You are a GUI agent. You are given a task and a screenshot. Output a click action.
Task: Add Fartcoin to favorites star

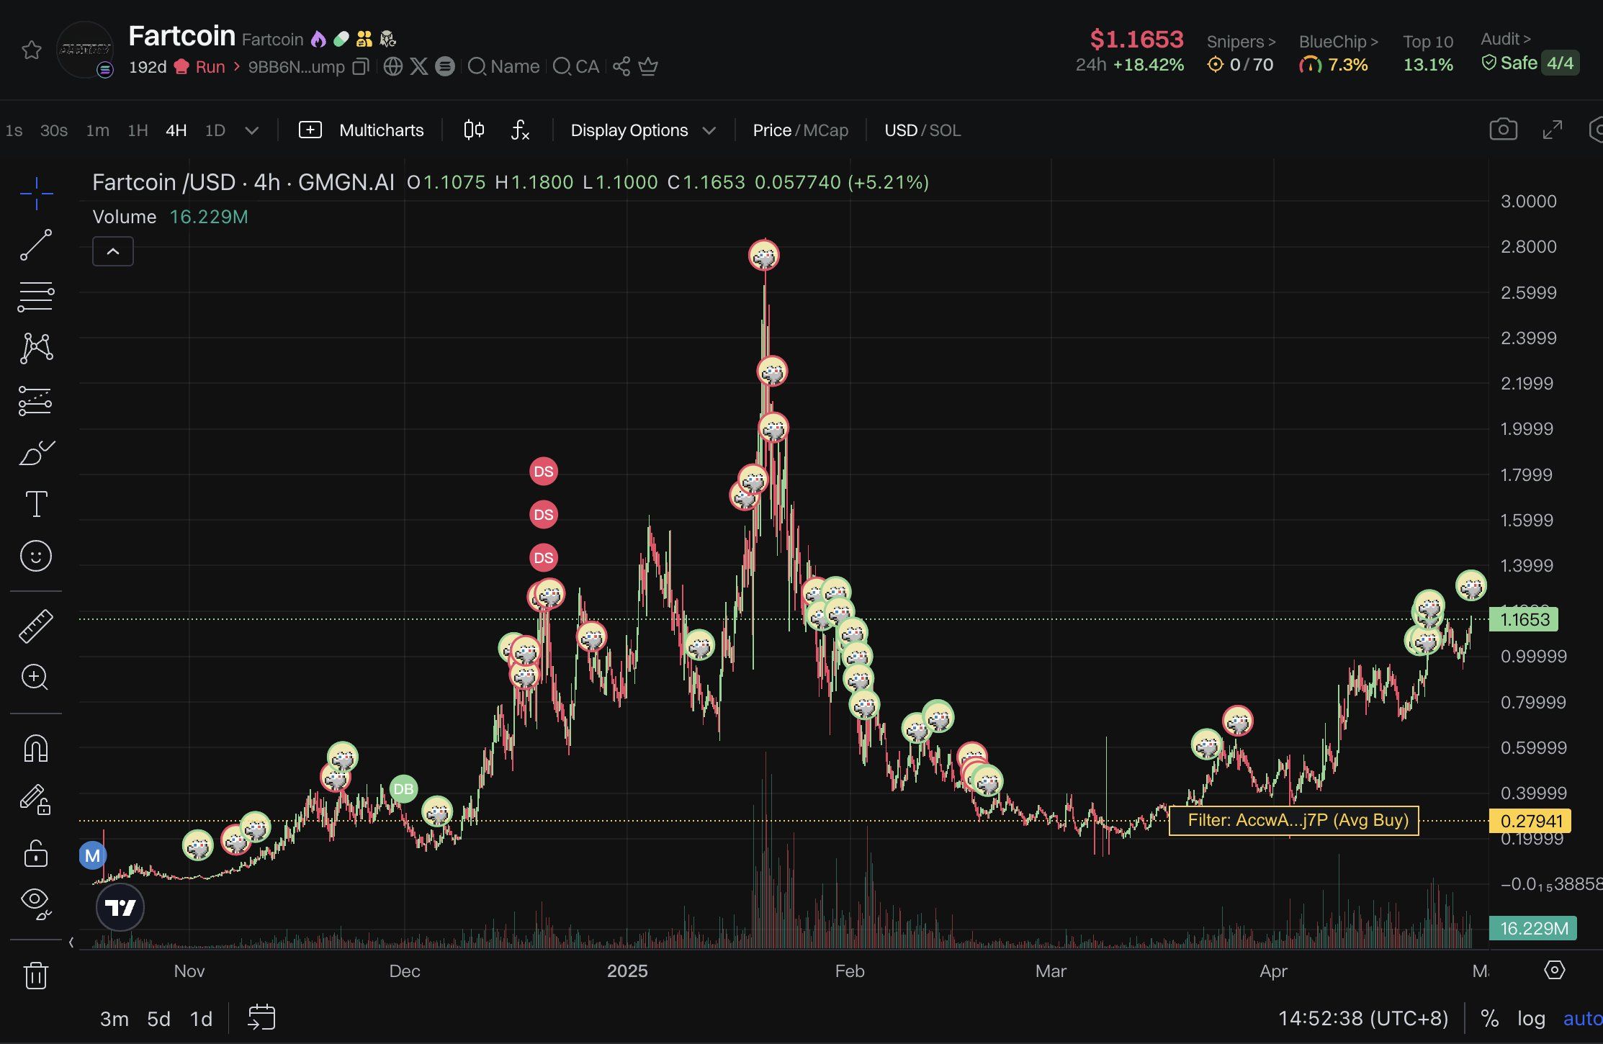tap(31, 50)
